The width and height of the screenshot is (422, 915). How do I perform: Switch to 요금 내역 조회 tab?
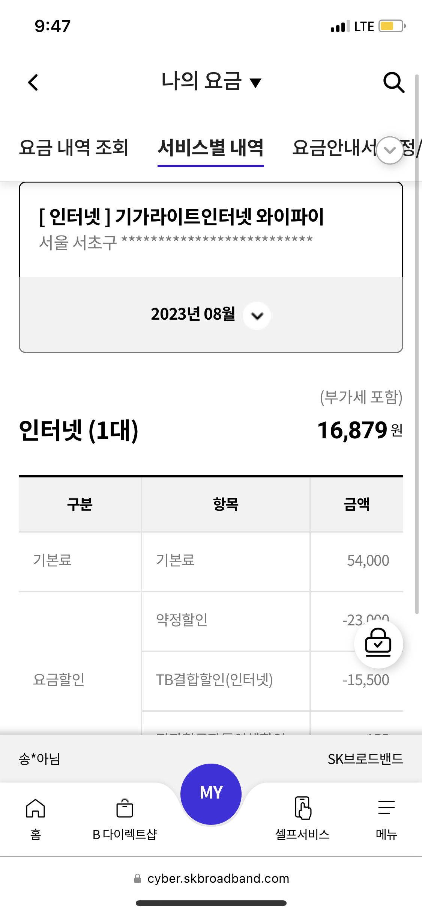tap(74, 148)
